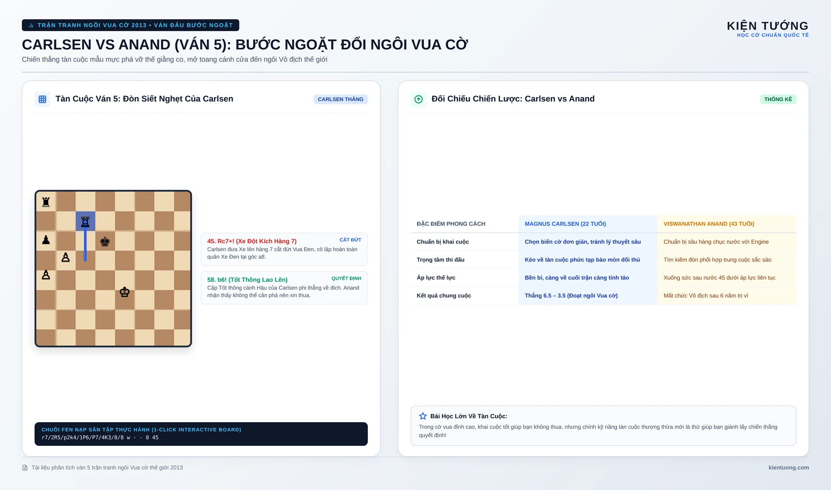
Task: Select the black rook on a8
Action: [46, 202]
